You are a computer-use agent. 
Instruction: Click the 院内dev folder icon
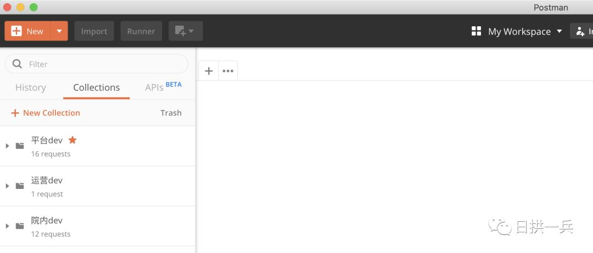(20, 226)
